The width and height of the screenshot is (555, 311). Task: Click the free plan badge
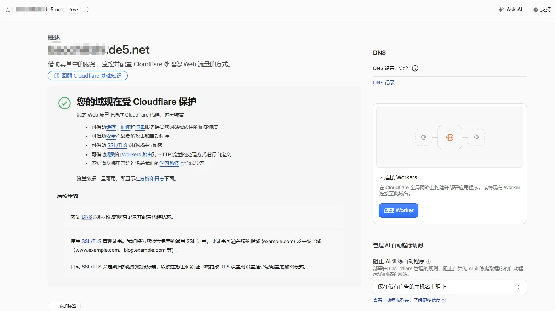click(x=74, y=10)
